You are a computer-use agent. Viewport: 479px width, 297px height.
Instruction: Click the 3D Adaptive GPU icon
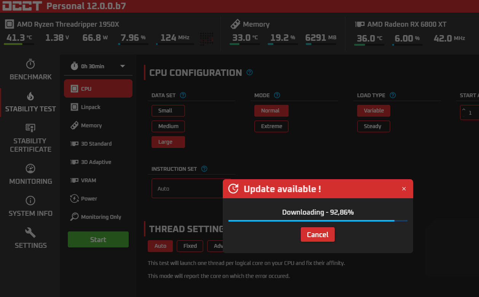pos(74,162)
